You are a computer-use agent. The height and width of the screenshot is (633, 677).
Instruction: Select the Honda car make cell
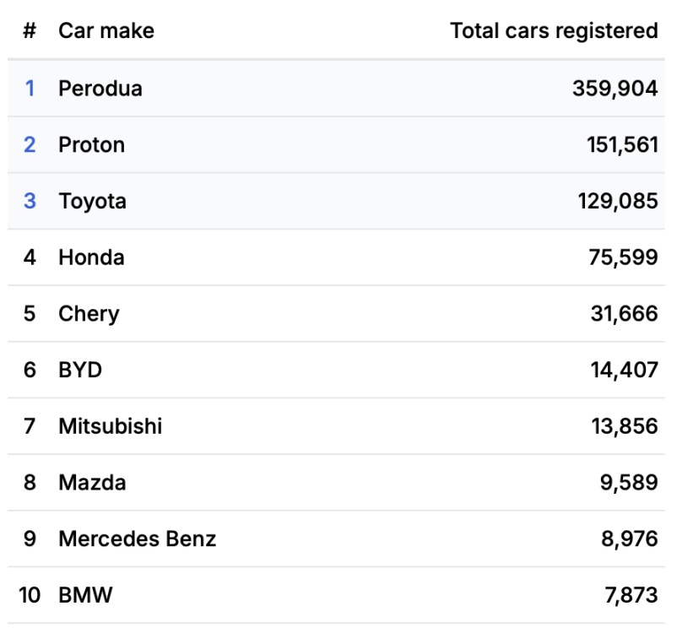pyautogui.click(x=91, y=257)
